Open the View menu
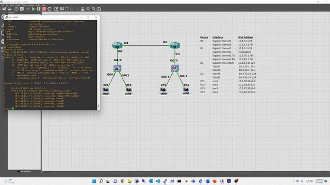This screenshot has height=185, width=330. click(12, 5)
